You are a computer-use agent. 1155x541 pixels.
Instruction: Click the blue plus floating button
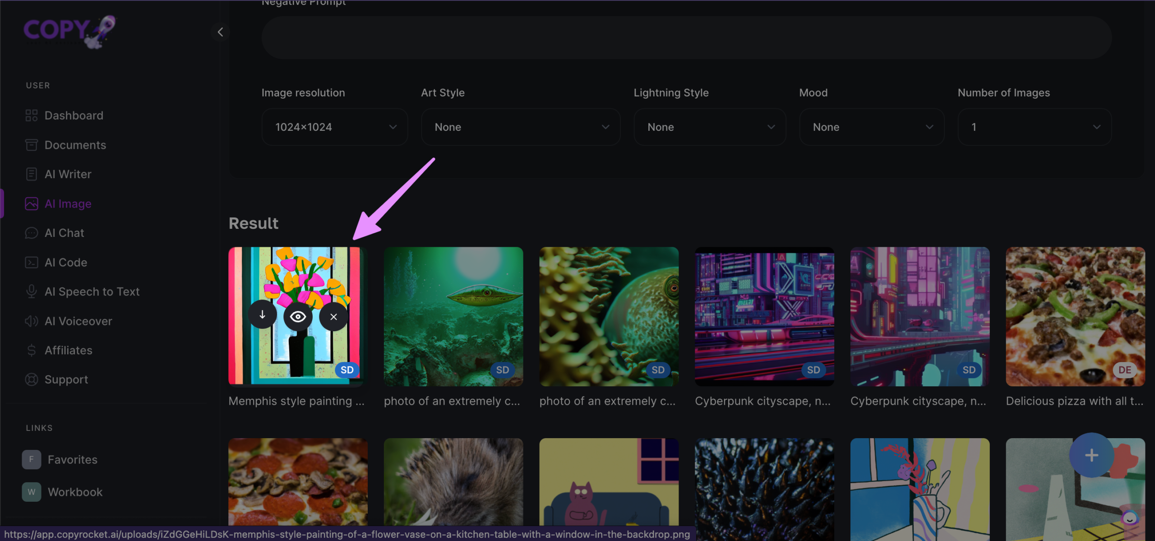(x=1091, y=455)
